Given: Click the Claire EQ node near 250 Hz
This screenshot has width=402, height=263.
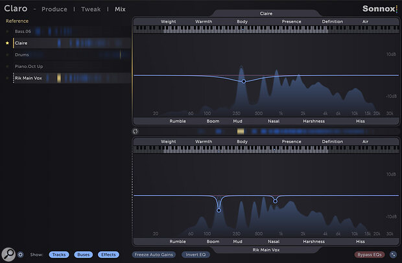Looking at the screenshot, I should [x=244, y=82].
